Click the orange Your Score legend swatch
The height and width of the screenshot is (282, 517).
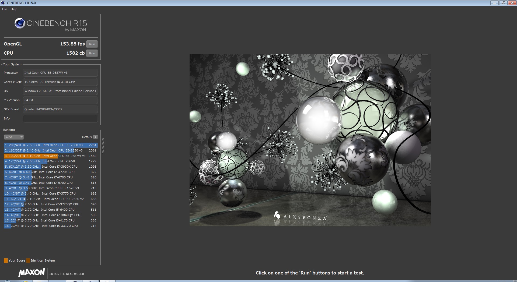pos(6,260)
